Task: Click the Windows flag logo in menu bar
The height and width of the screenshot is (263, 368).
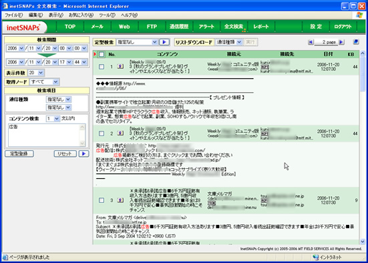Action: [x=359, y=15]
